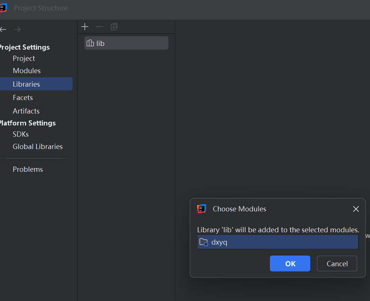Switch to the Artifacts section
This screenshot has height=301, width=370.
pos(26,111)
